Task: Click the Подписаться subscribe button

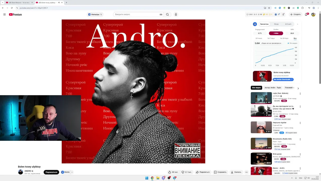Action: pos(51,172)
